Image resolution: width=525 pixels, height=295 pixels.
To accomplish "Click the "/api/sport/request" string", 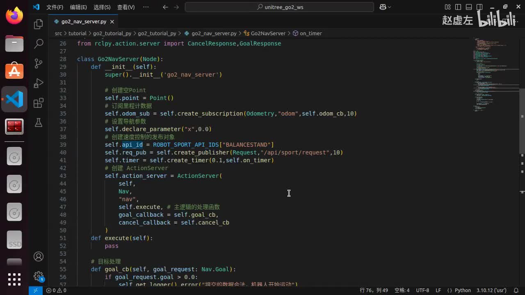I will pyautogui.click(x=294, y=152).
